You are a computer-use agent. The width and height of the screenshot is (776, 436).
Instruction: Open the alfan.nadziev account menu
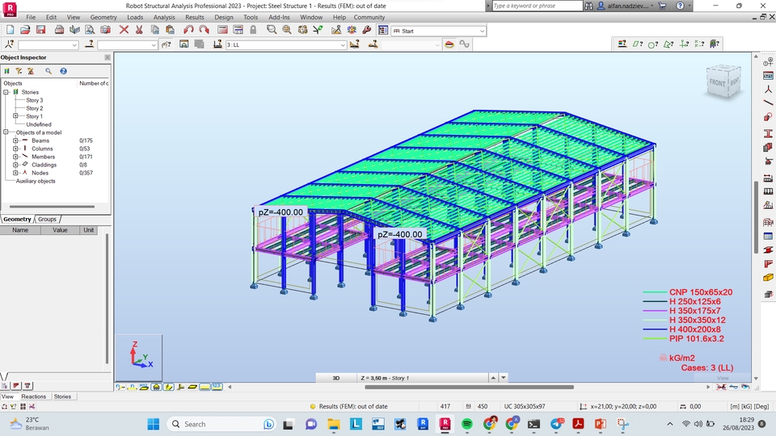[x=626, y=6]
